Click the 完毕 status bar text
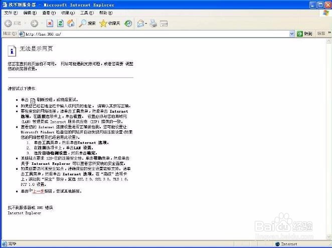This screenshot has height=248, width=332. click(x=13, y=244)
